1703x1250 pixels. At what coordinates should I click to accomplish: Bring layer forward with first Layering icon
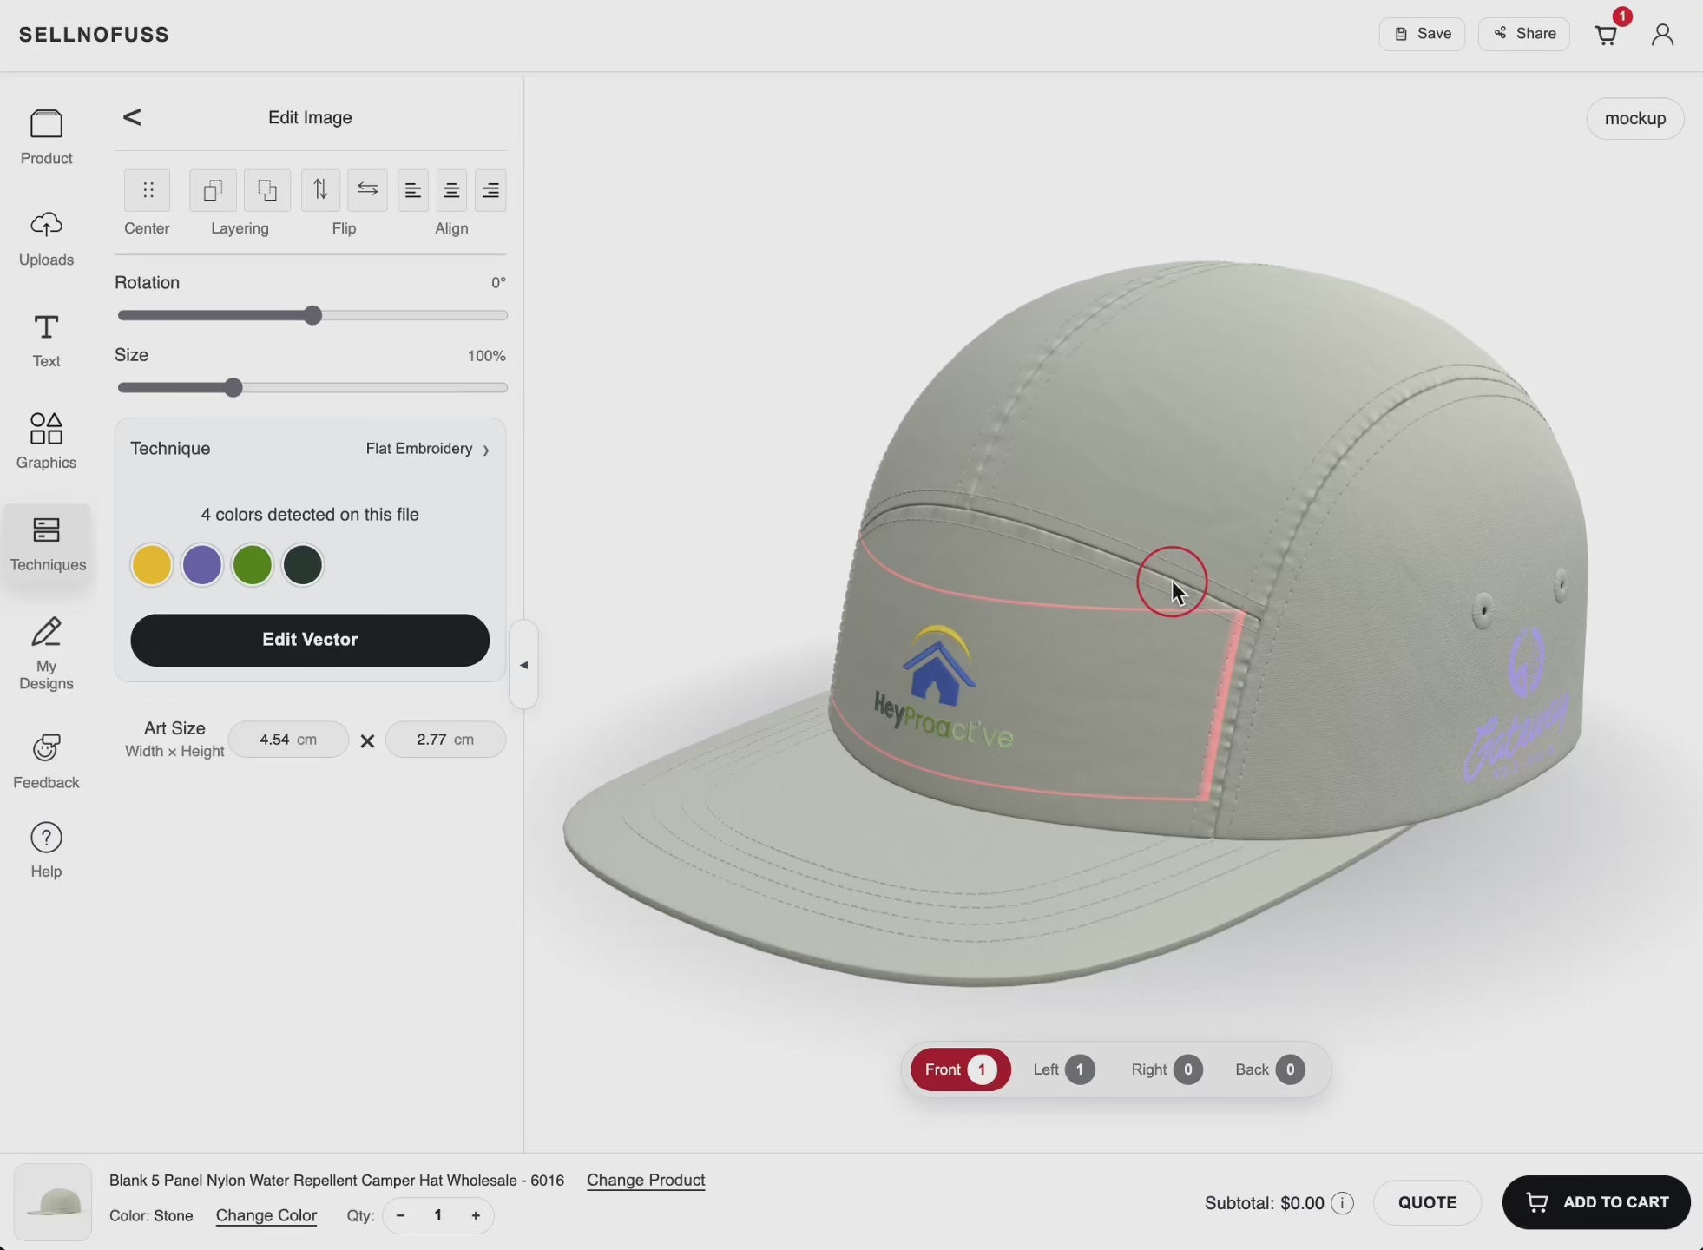[213, 190]
